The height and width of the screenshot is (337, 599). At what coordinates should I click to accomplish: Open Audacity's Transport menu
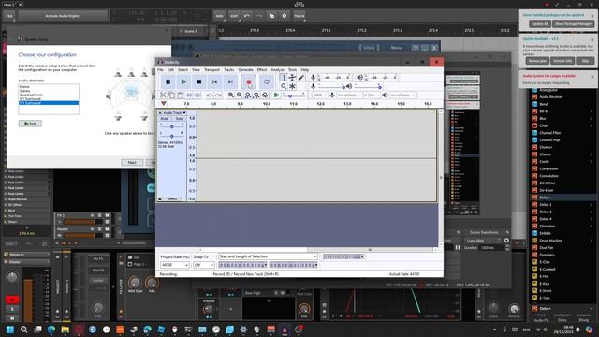point(212,70)
